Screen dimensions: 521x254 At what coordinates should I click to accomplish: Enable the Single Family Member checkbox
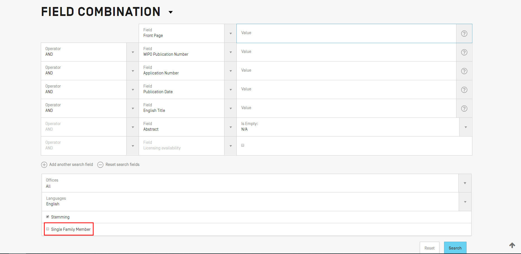(48, 229)
